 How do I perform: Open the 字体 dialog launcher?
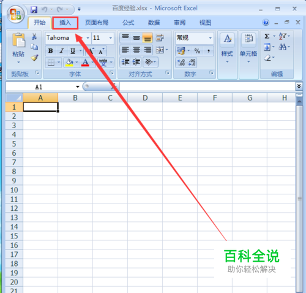(x=112, y=72)
